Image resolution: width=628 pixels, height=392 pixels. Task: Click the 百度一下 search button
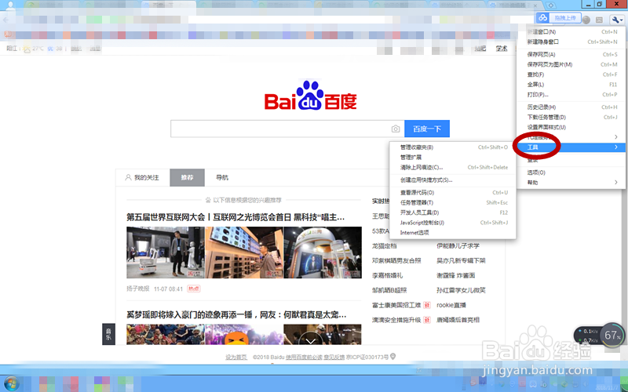point(427,129)
